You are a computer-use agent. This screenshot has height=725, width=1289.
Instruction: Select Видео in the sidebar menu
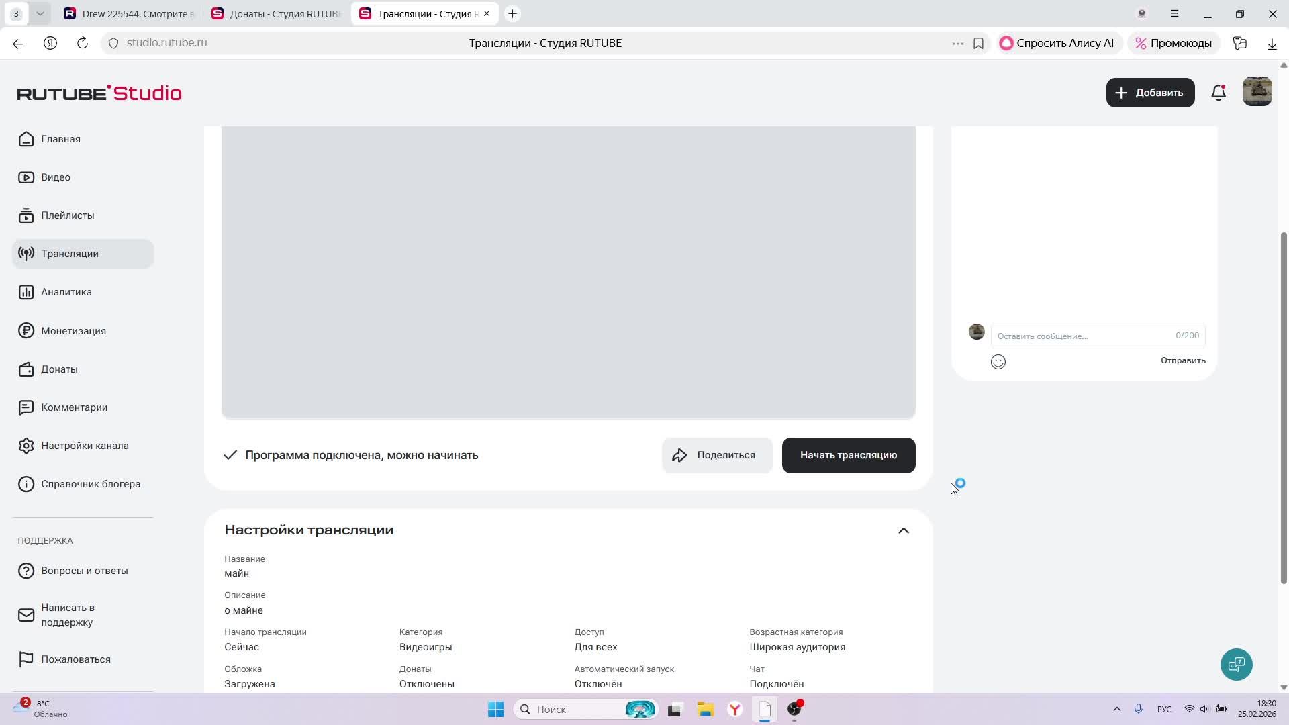click(55, 177)
